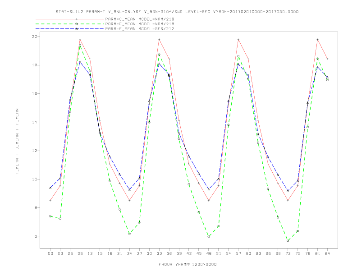Click x-axis tick label 06
The height and width of the screenshot is (276, 357).
point(70,253)
